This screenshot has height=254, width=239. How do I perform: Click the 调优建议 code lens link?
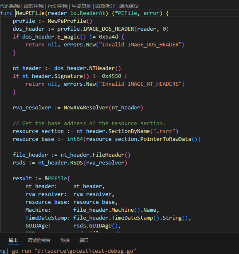pos(129,6)
